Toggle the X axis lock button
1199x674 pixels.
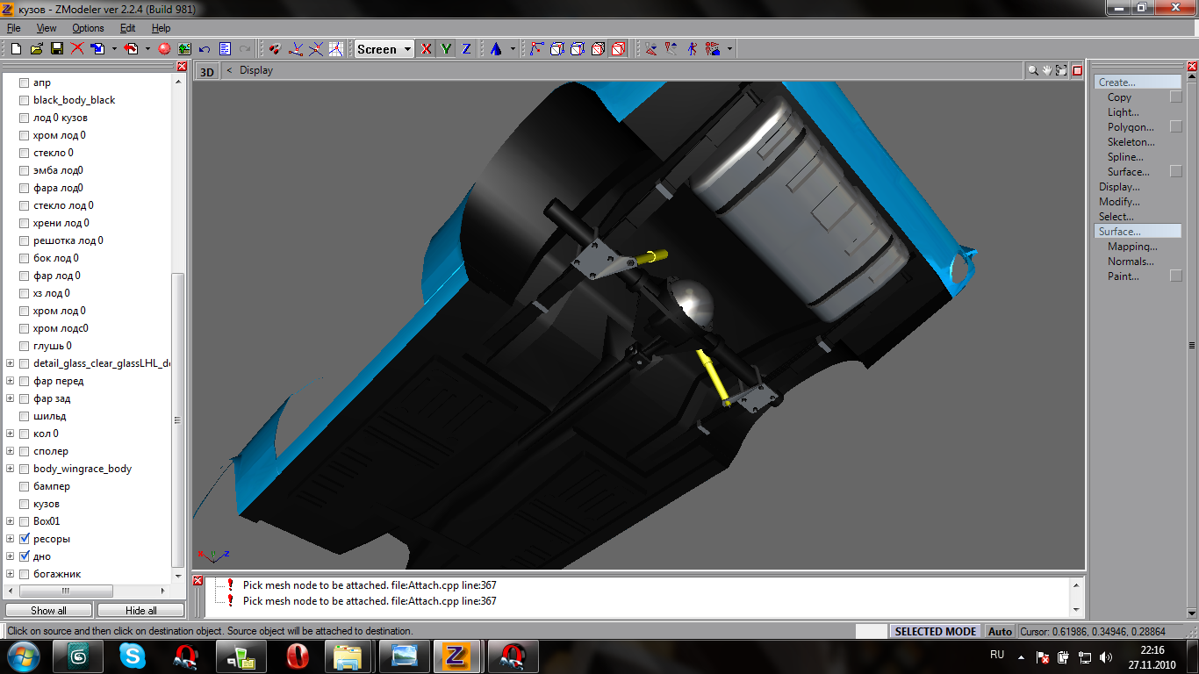click(427, 49)
